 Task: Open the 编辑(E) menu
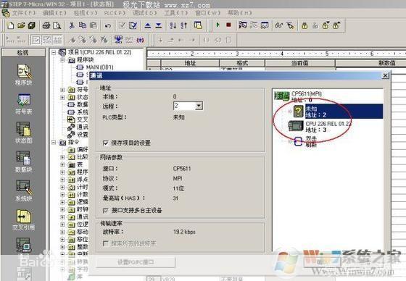point(54,13)
